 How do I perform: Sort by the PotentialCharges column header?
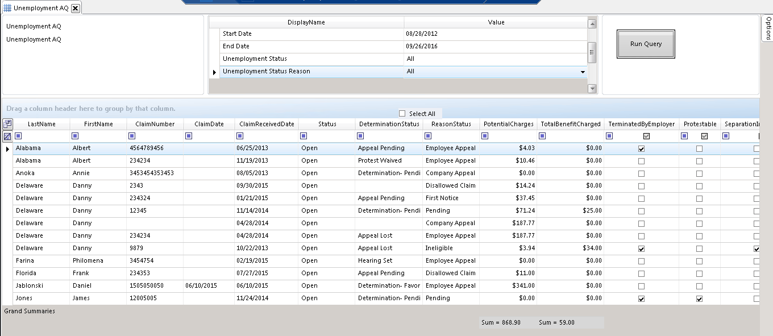tap(508, 124)
